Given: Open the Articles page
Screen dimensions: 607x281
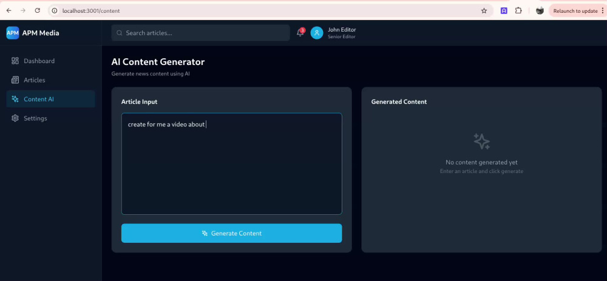Looking at the screenshot, I should (51, 80).
